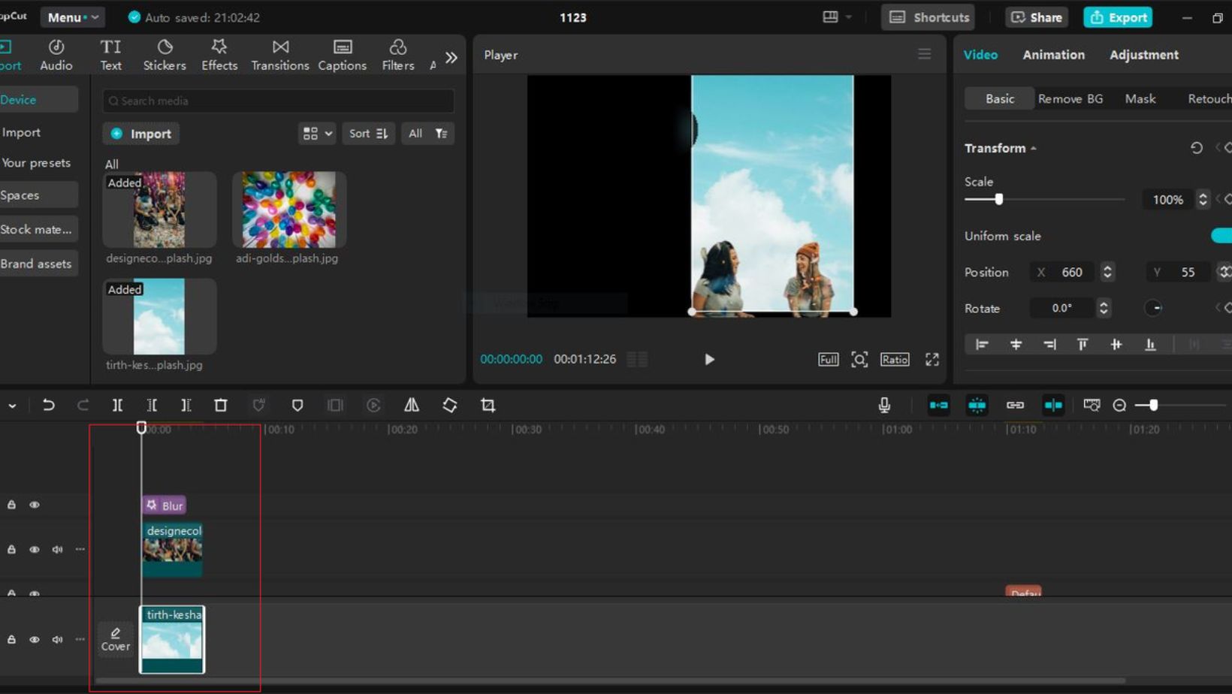This screenshot has height=694, width=1232.
Task: Click Import button in media panel
Action: 141,134
